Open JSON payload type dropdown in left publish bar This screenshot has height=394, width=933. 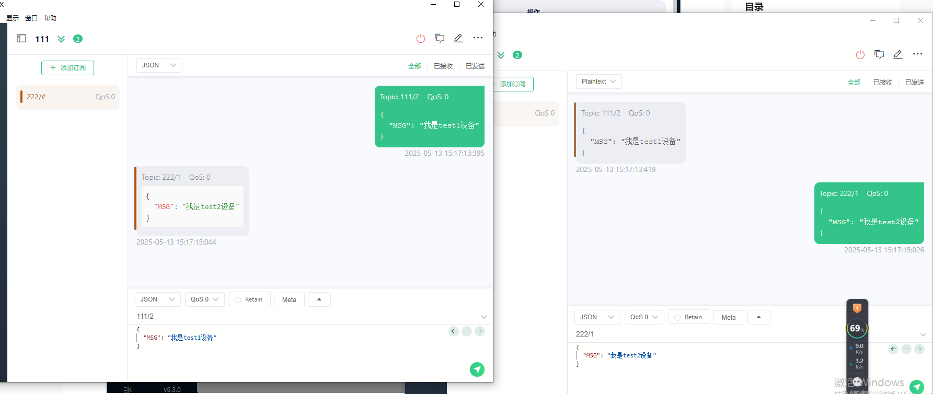coord(158,299)
